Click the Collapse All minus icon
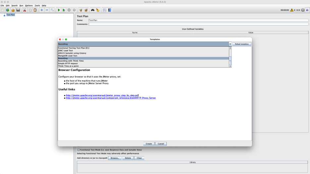 point(47,10)
